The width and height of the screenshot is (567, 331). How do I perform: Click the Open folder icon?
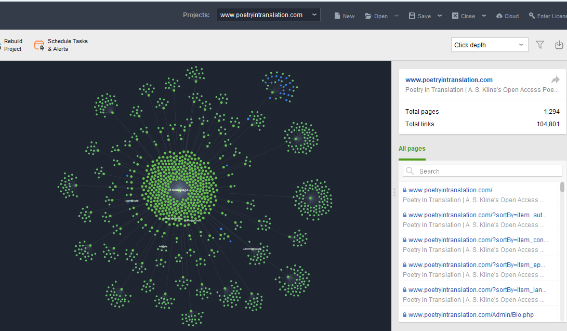click(368, 16)
